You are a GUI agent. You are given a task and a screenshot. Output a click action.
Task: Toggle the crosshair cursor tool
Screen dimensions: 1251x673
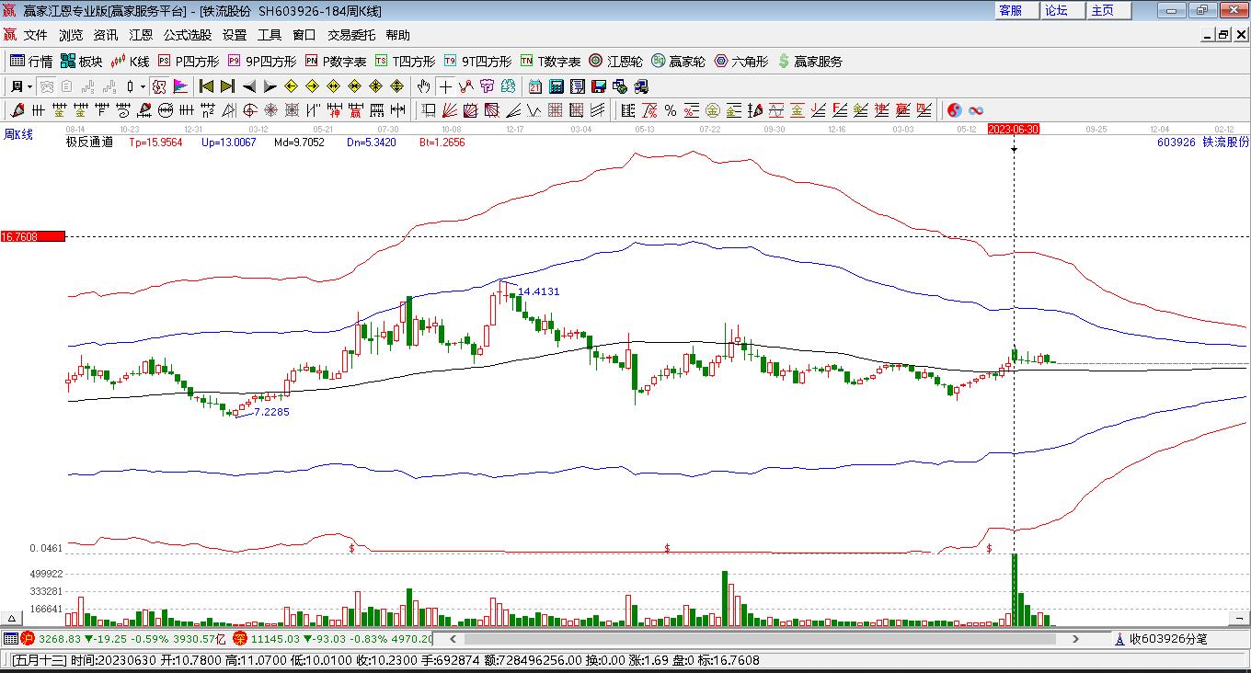click(x=445, y=86)
